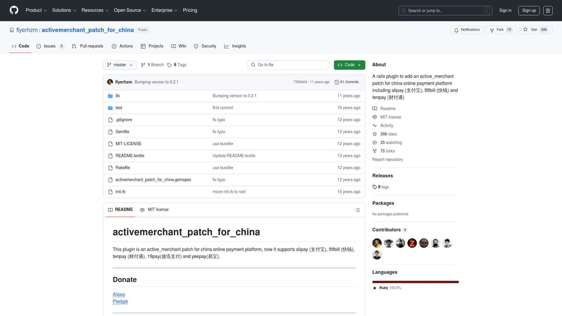The image size is (562, 316).
Task: Open the red Z contributor avatar
Action: click(x=412, y=243)
